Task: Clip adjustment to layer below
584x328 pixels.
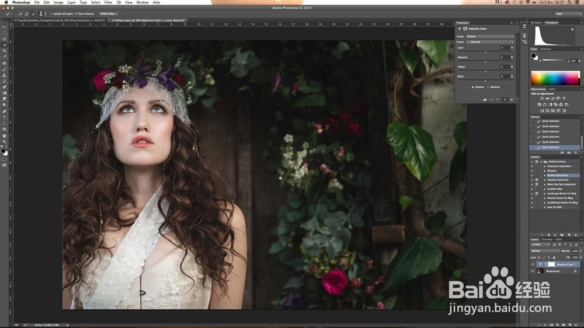Action: [x=485, y=100]
